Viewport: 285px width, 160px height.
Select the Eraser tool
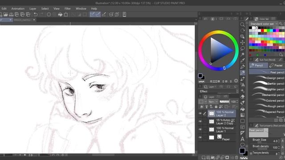(x=242, y=97)
